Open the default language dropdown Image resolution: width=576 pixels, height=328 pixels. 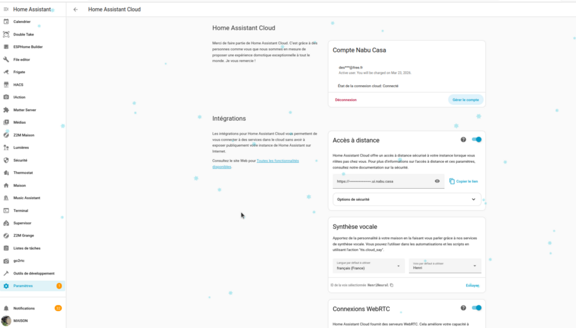[x=369, y=266]
